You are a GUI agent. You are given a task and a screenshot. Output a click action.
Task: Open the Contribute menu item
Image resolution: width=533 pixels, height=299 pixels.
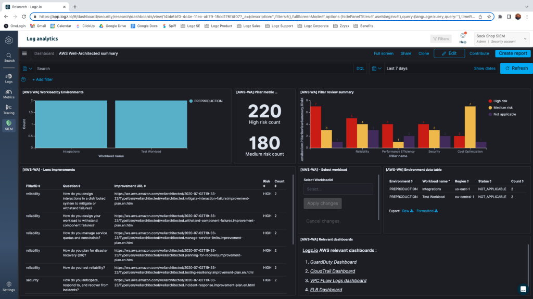click(479, 53)
